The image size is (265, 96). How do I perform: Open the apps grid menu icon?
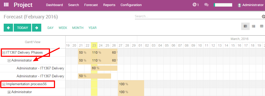[x=6, y=5]
